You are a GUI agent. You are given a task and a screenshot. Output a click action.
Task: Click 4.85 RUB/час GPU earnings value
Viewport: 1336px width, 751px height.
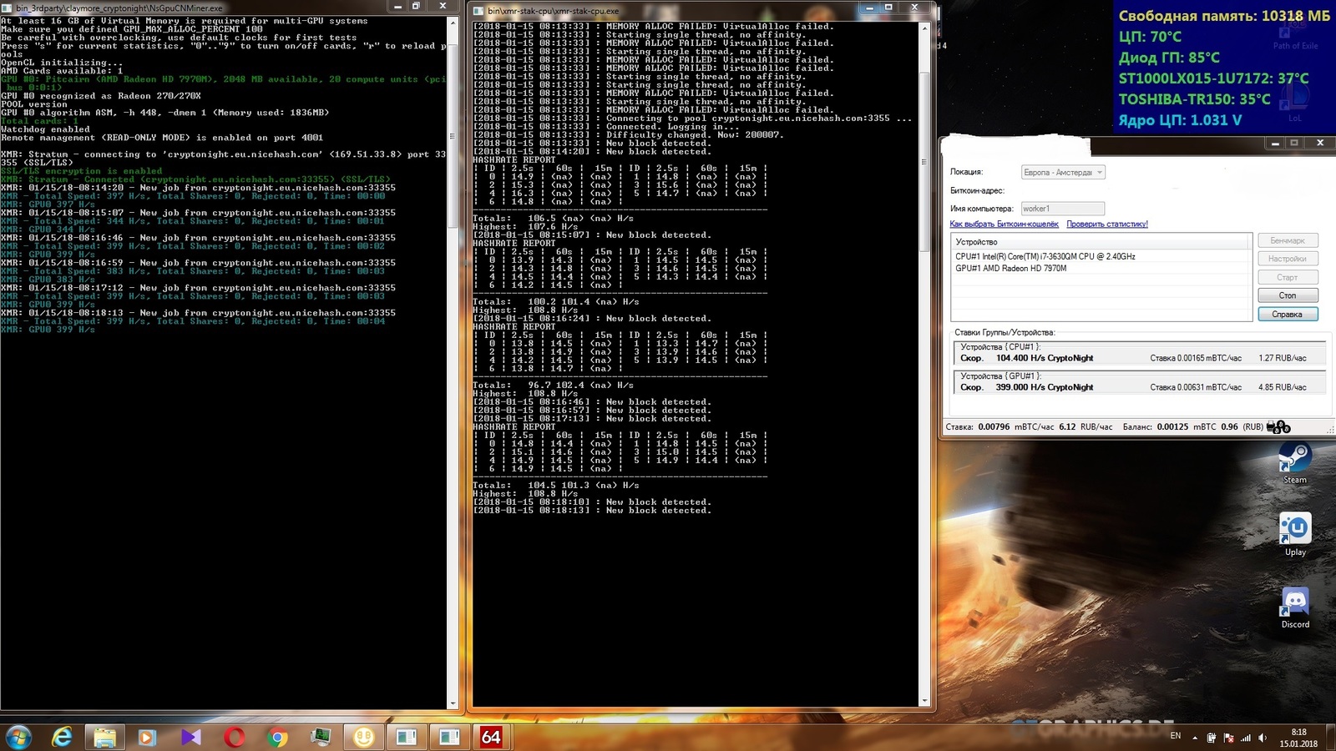[x=1283, y=387]
